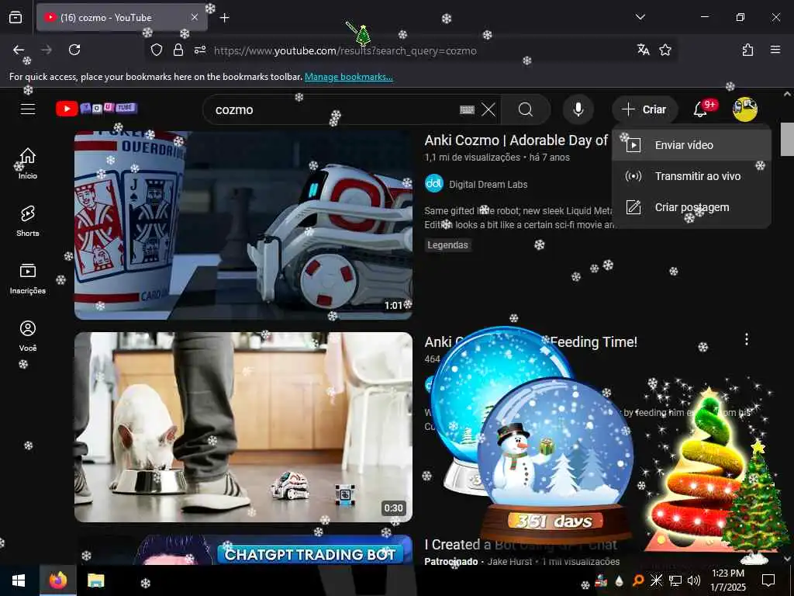Play the Anki Cozmo Adorable Day thumbnail
The image size is (794, 596).
243,225
